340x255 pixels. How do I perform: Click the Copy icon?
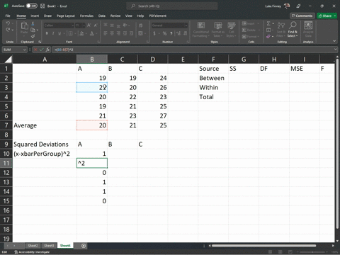pos(33,30)
